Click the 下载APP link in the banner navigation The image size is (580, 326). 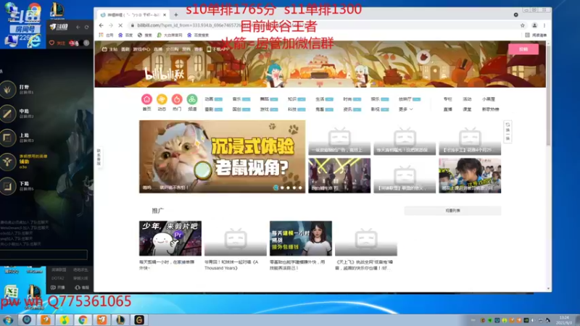218,49
